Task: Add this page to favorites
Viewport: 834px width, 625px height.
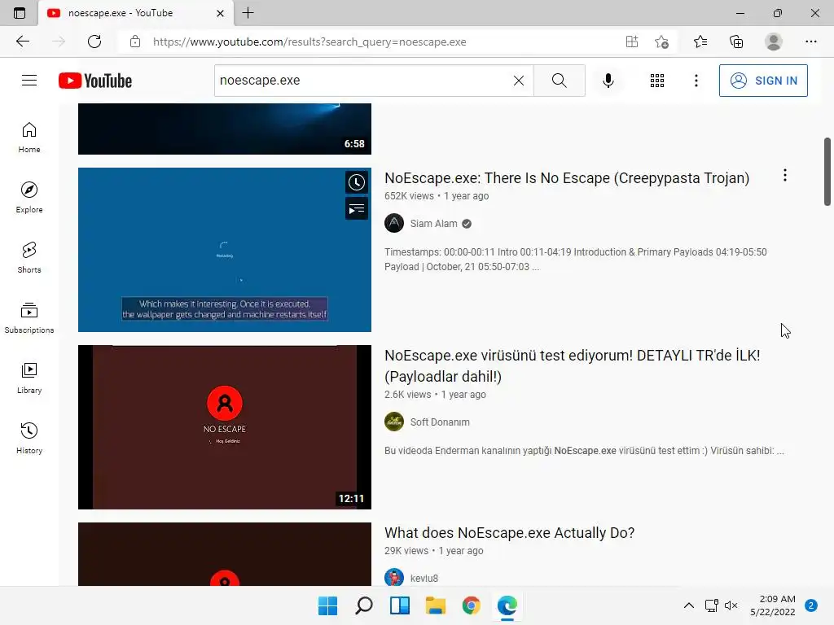Action: pyautogui.click(x=661, y=42)
